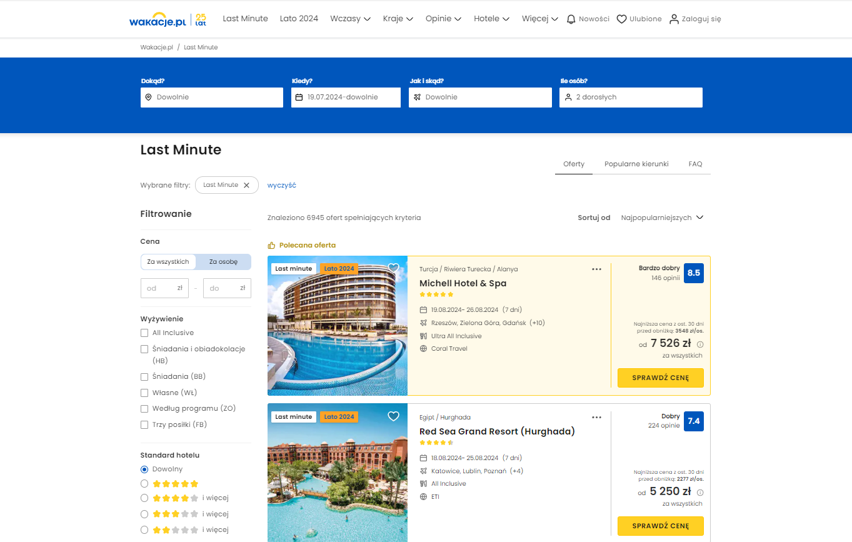Open three-dot menu for Michell Hotel & Spa
The height and width of the screenshot is (542, 852).
(x=596, y=269)
